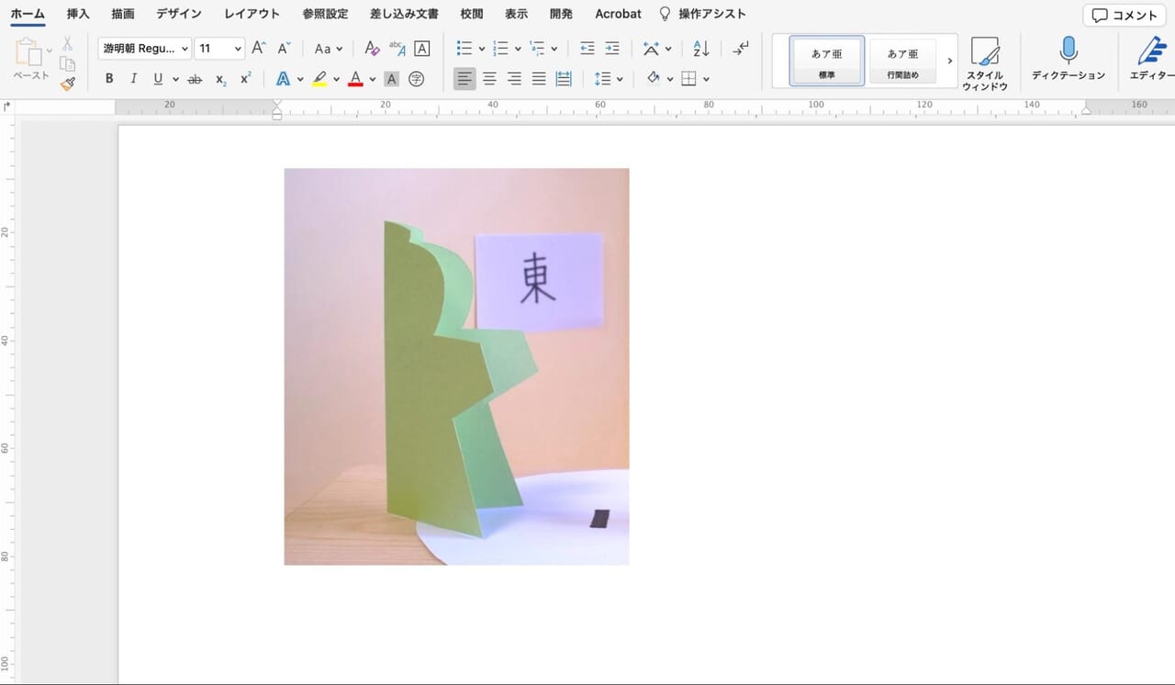Screen dimensions: 1175x685
Task: Apply subscript formatting
Action: tap(219, 78)
